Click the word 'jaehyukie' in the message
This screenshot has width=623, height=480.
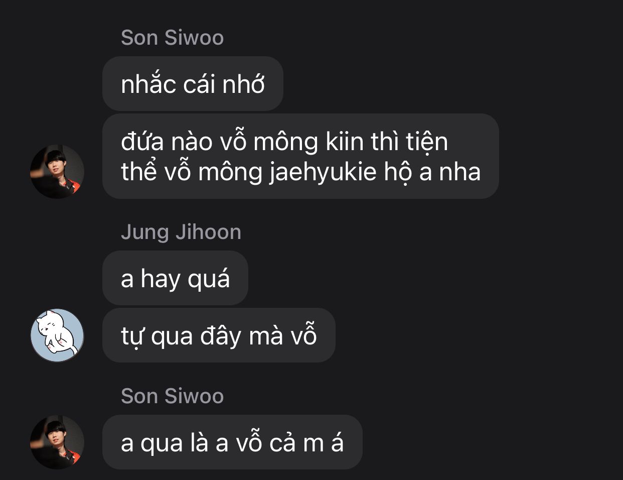[x=323, y=172]
